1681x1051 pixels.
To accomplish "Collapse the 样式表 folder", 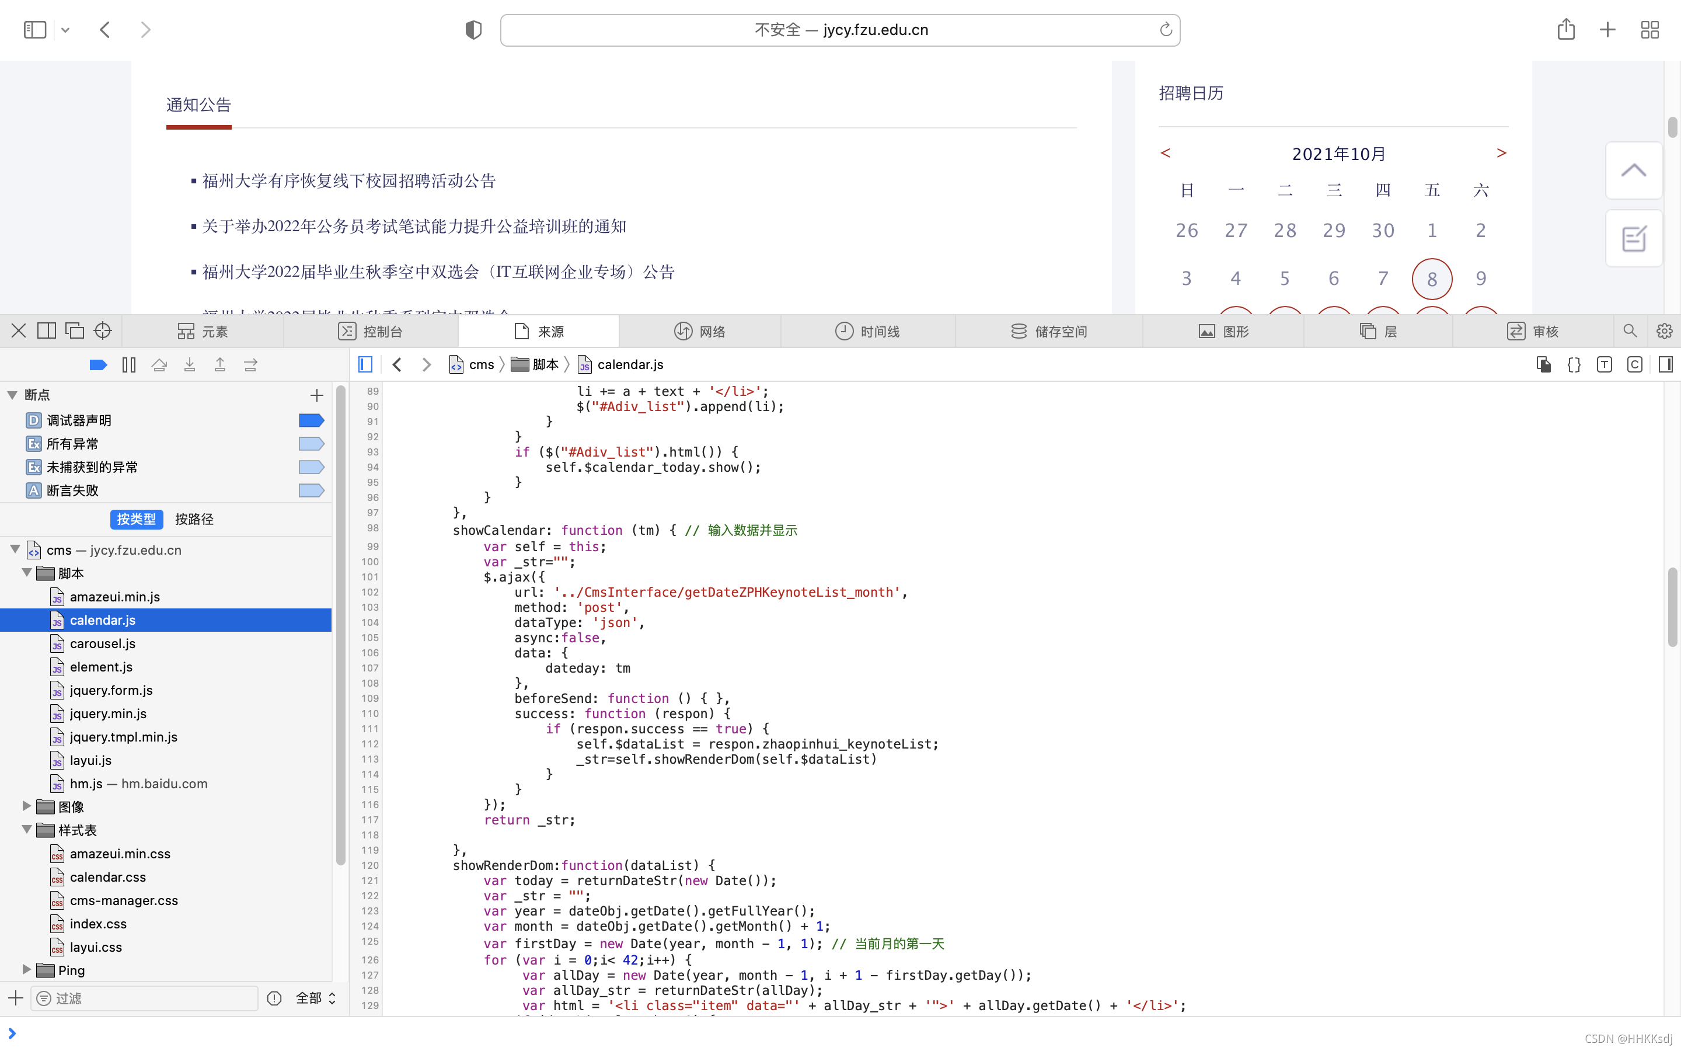I will pos(26,830).
